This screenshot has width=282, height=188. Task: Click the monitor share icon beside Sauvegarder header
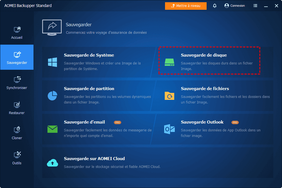click(52, 28)
